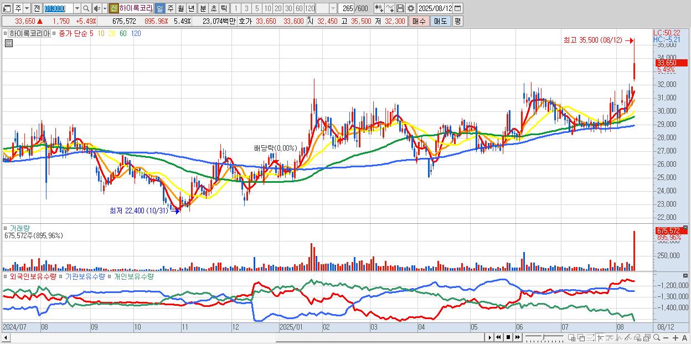Select weekly period 주 button
The image size is (691, 344).
(x=170, y=8)
